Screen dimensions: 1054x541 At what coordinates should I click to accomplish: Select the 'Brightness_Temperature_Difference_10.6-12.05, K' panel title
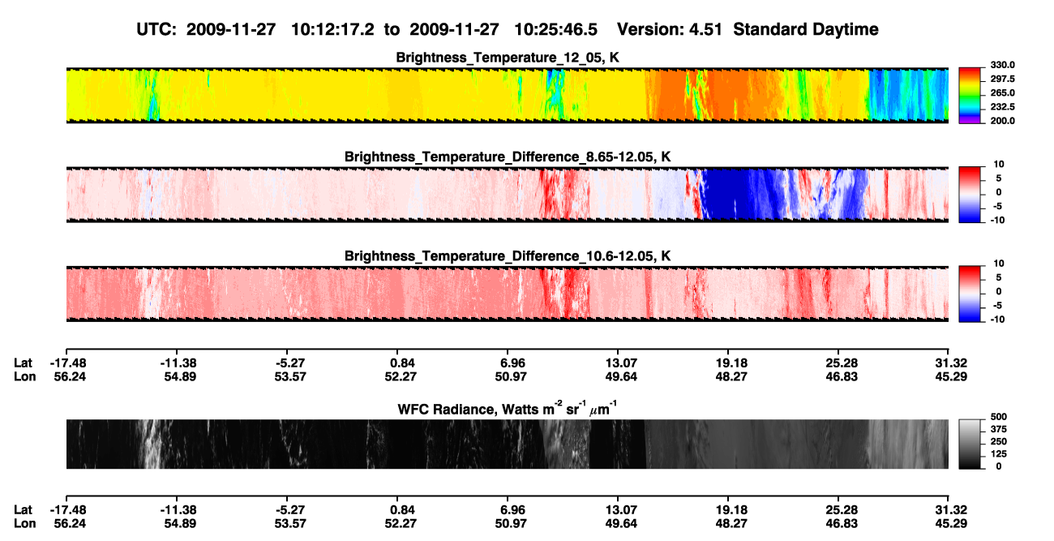[x=508, y=256]
